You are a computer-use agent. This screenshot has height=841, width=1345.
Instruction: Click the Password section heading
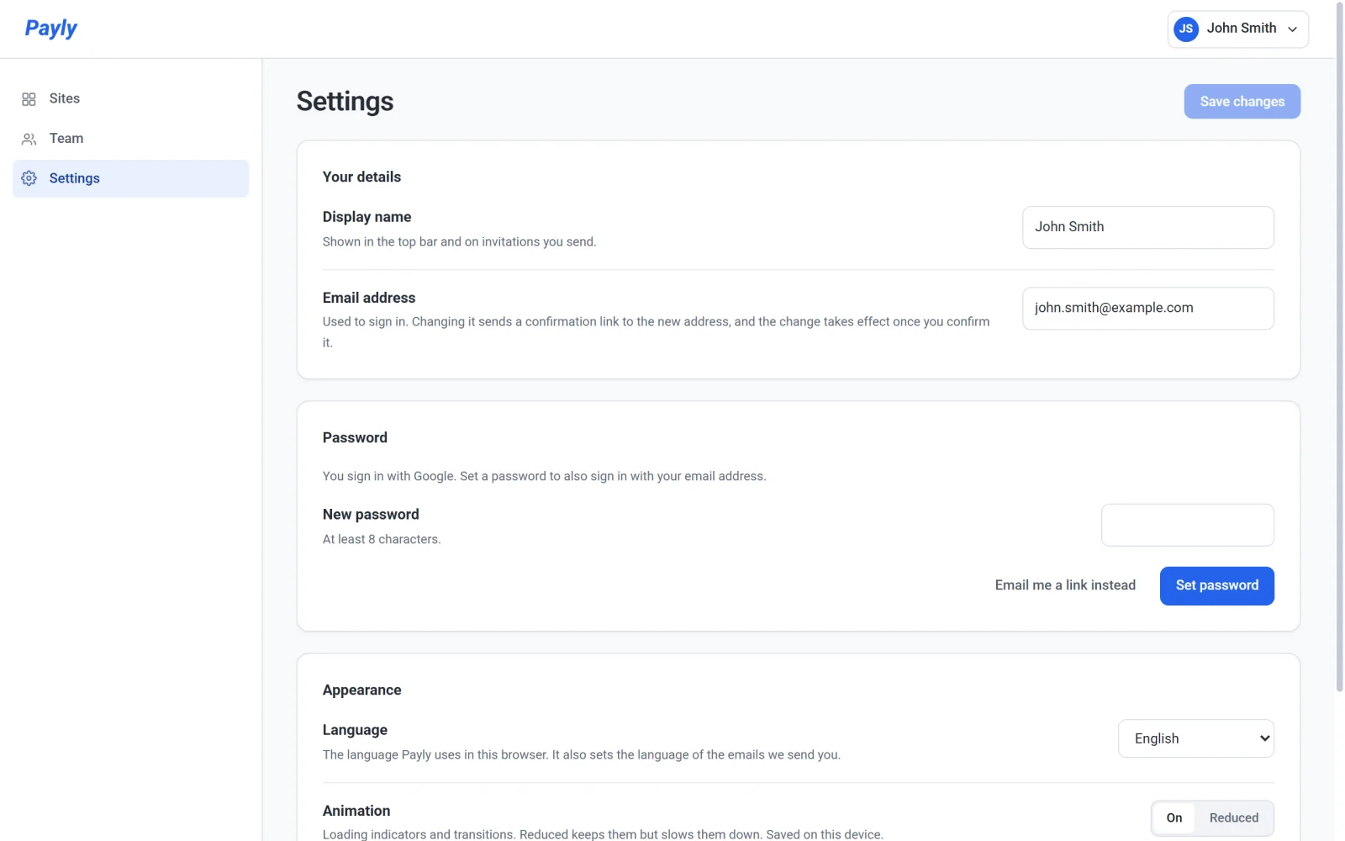(355, 437)
